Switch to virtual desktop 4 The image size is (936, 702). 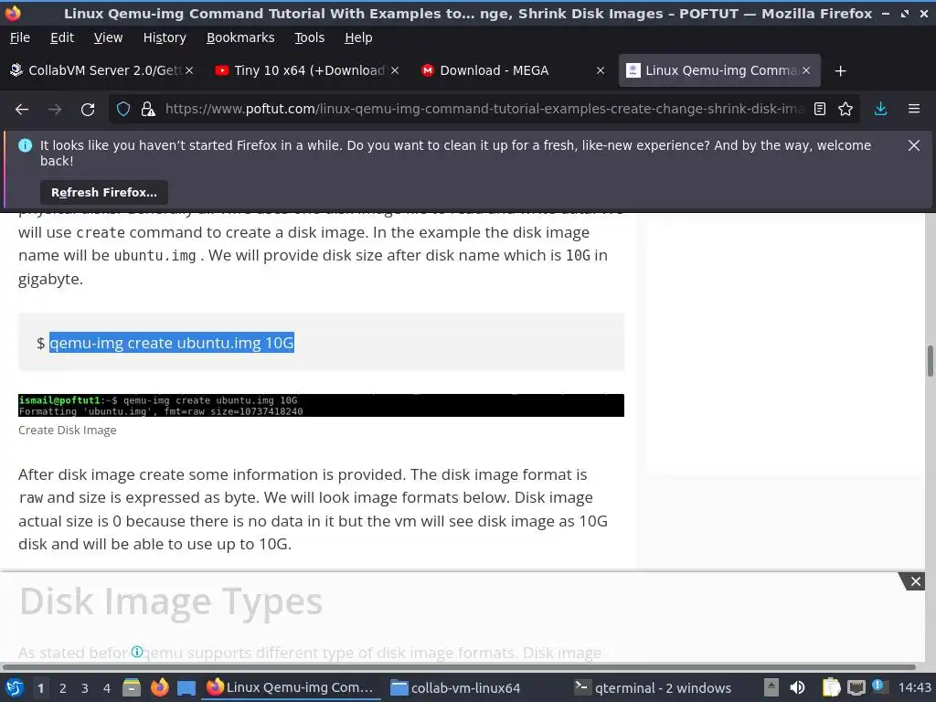tap(107, 688)
